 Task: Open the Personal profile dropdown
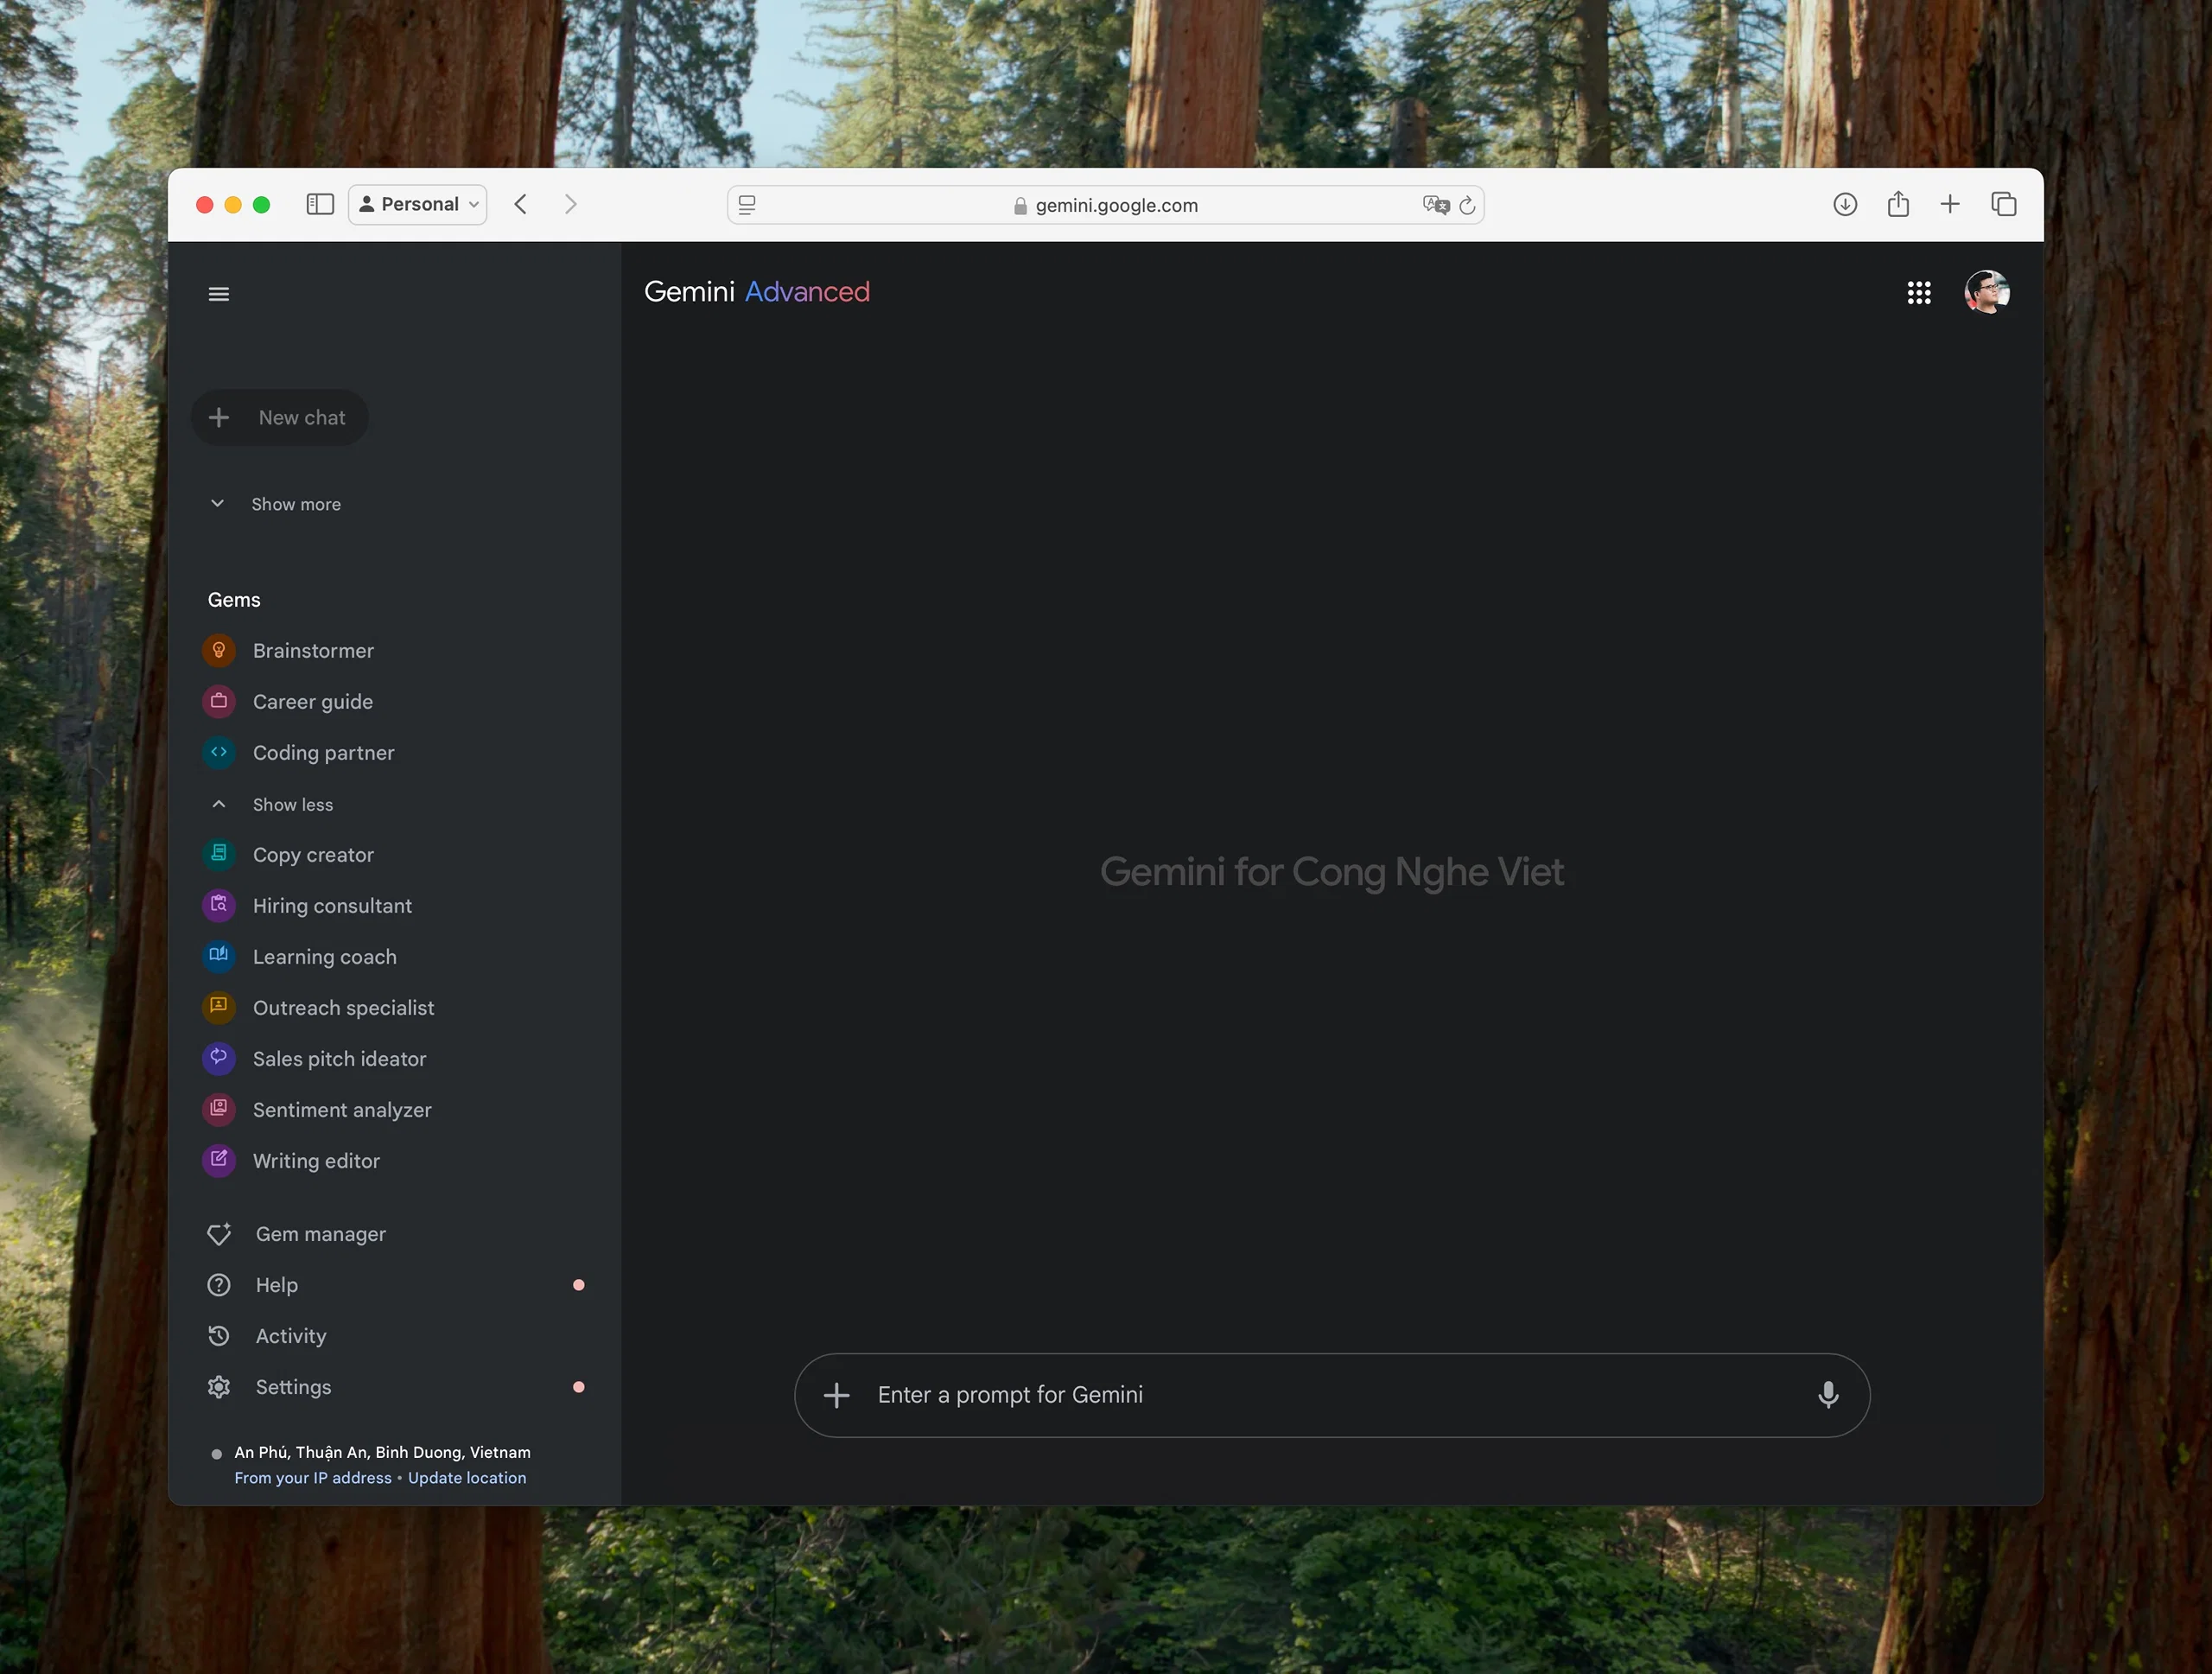click(x=416, y=204)
